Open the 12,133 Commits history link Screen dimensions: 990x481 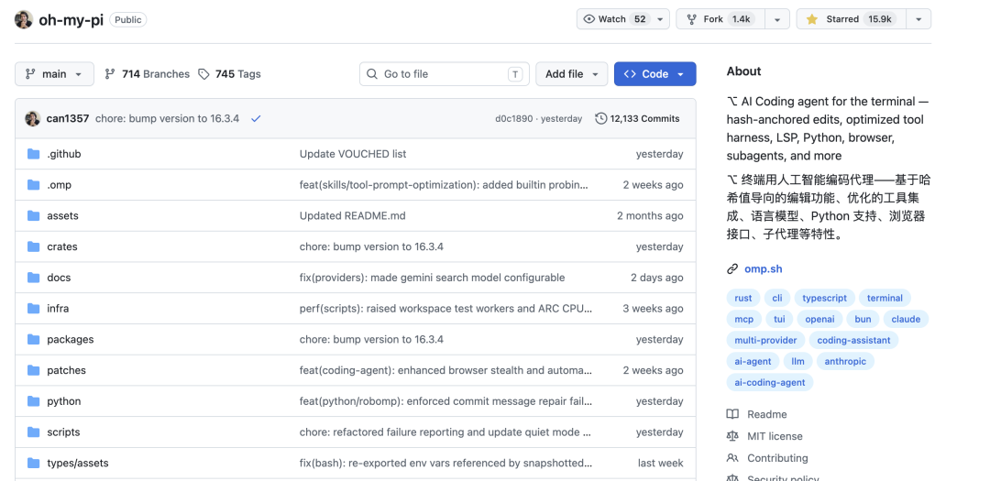pos(638,119)
